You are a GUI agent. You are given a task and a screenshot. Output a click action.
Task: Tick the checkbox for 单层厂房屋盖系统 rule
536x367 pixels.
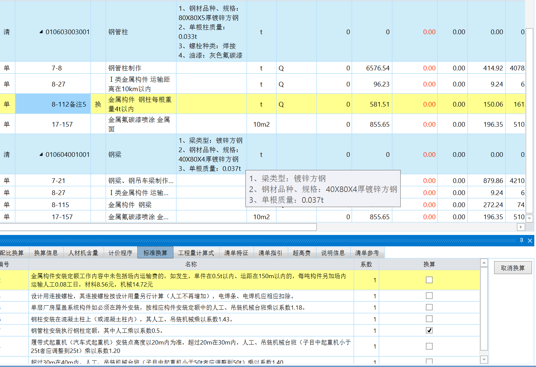(429, 307)
